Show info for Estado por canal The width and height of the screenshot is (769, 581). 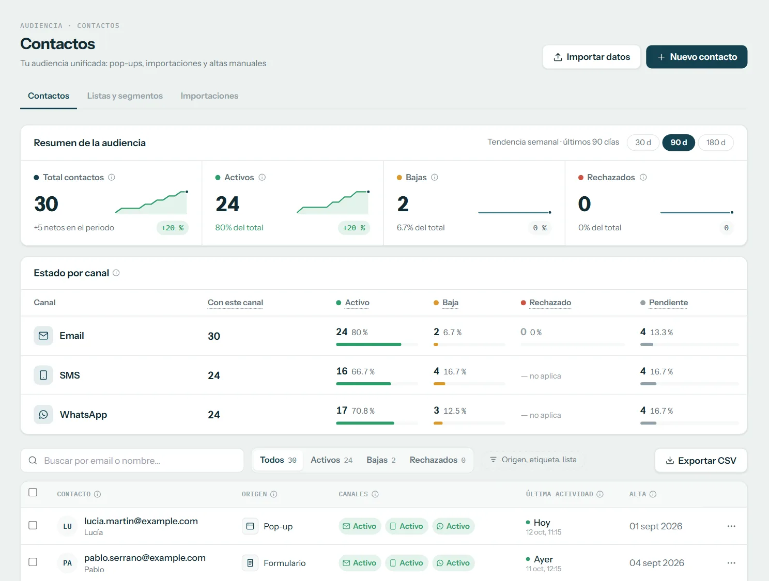coord(116,273)
